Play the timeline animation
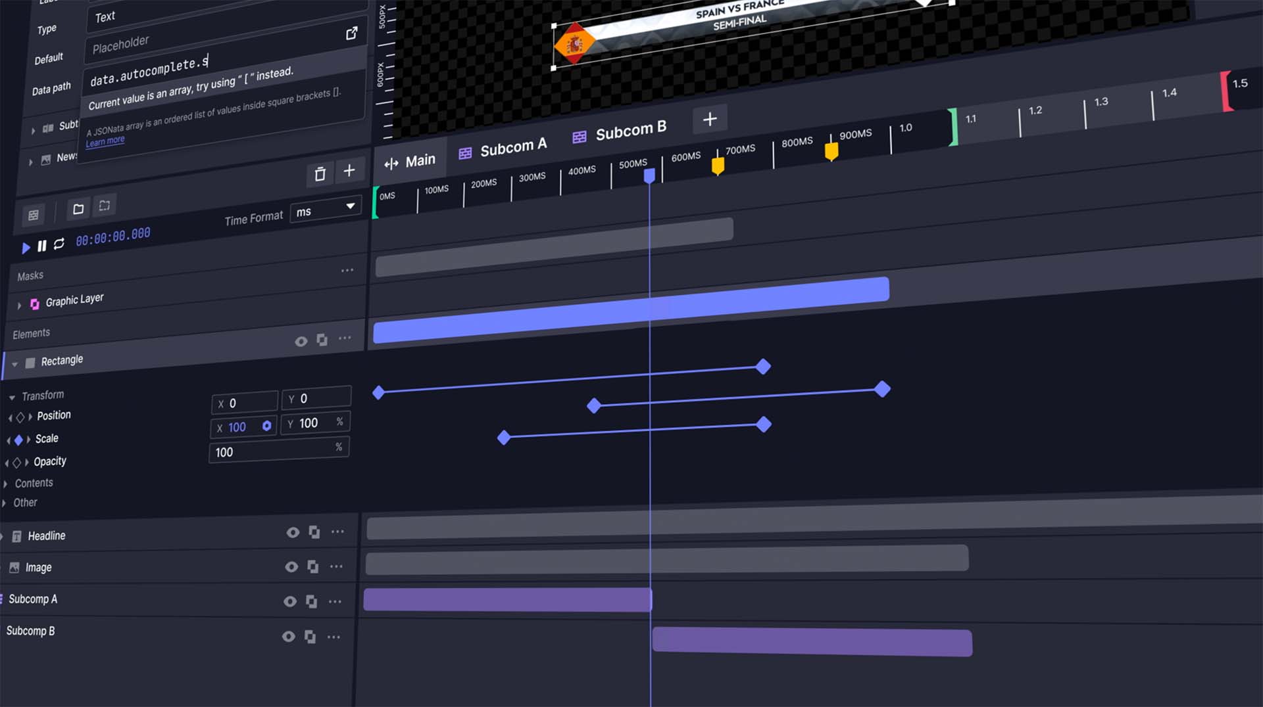1263x707 pixels. click(x=26, y=248)
